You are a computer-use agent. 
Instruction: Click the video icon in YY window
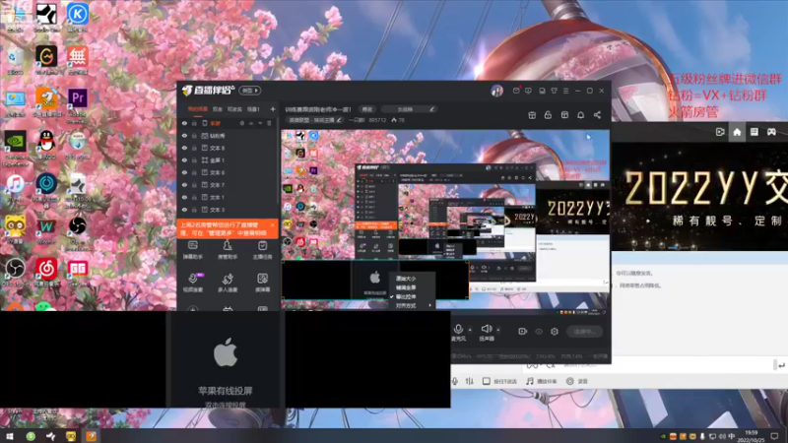tap(720, 132)
